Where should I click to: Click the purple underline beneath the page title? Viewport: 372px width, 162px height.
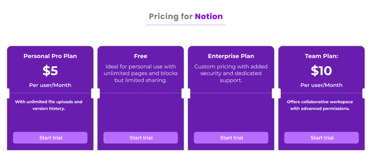click(186, 25)
